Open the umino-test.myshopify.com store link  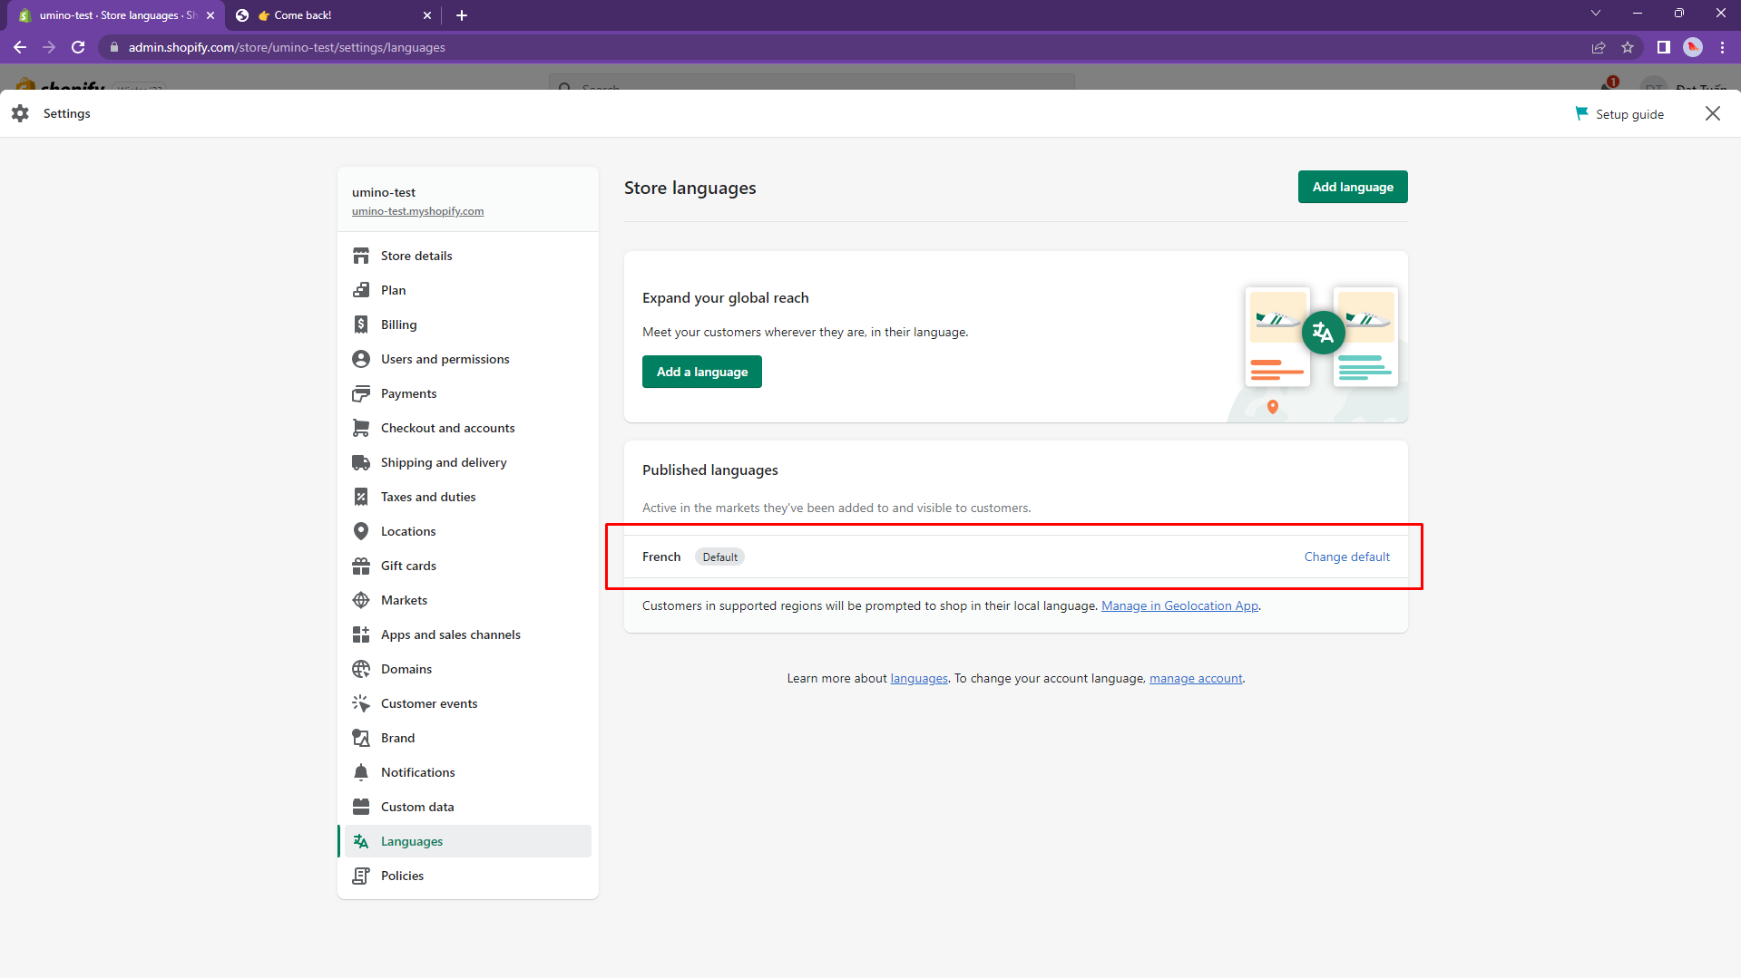(x=417, y=211)
